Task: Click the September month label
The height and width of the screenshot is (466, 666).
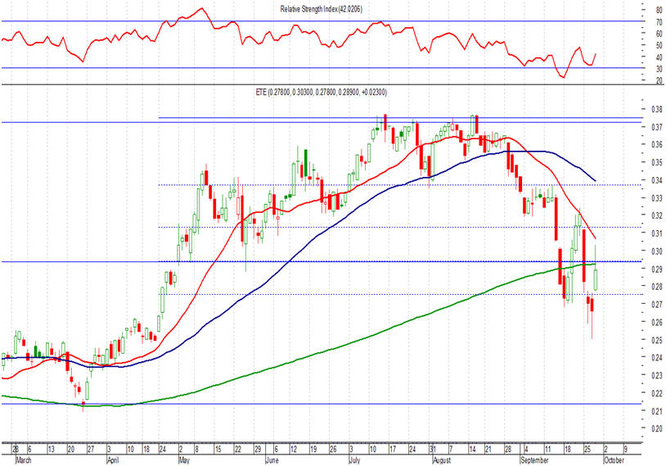Action: click(x=535, y=460)
